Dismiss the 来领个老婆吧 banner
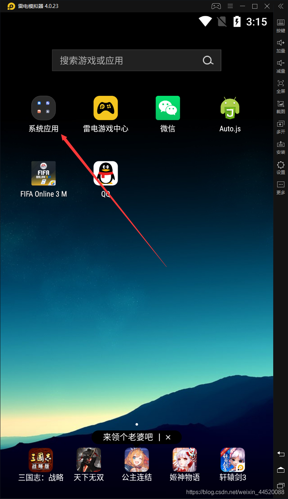This screenshot has height=499, width=288. tap(168, 437)
